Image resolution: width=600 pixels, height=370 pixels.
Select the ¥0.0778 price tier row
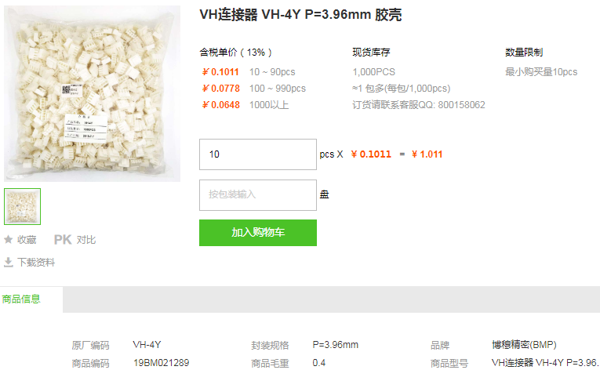pos(253,89)
